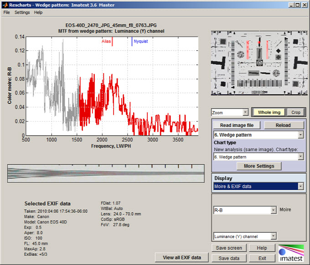Viewport: 310px width, 265px height.
Task: Click the 'Frequency, LW/PH' axis label
Action: click(x=111, y=146)
